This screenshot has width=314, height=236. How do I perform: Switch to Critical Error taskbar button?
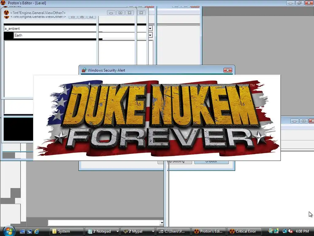coord(244,231)
